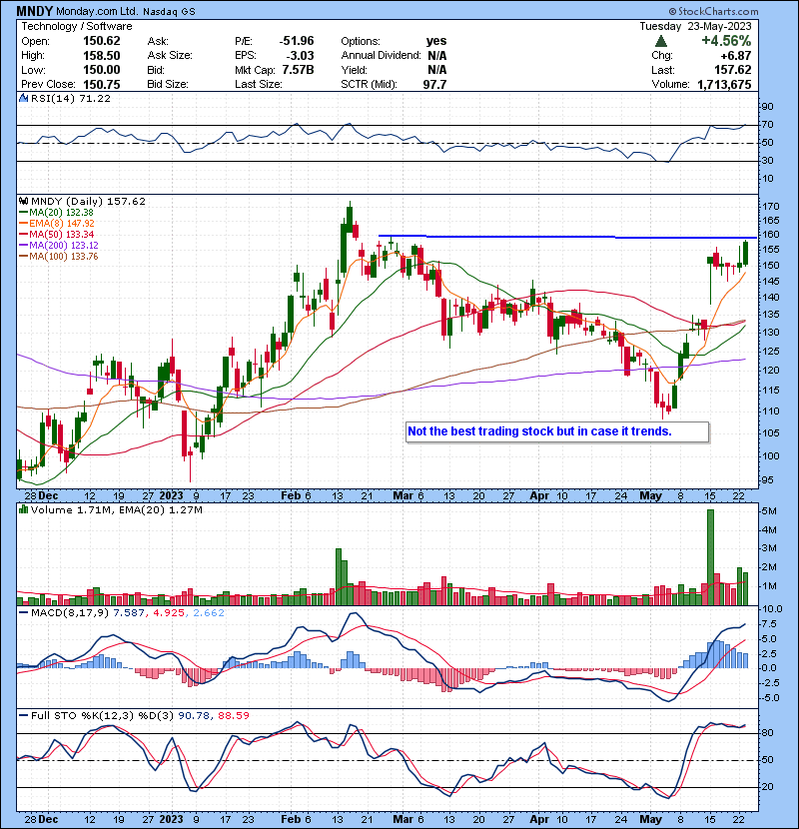Click the P/E value -51.96
This screenshot has height=829, width=799.
click(x=297, y=41)
